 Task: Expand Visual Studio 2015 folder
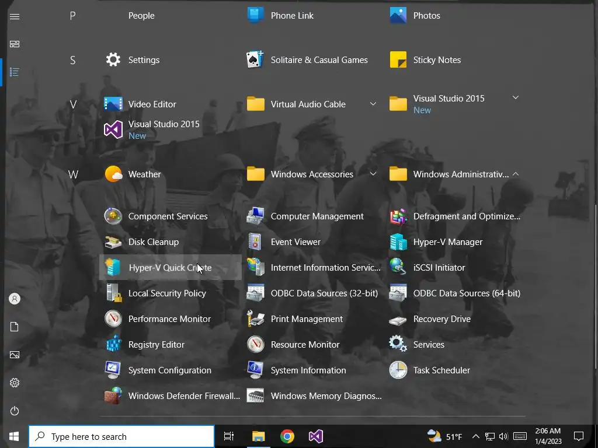[456, 104]
